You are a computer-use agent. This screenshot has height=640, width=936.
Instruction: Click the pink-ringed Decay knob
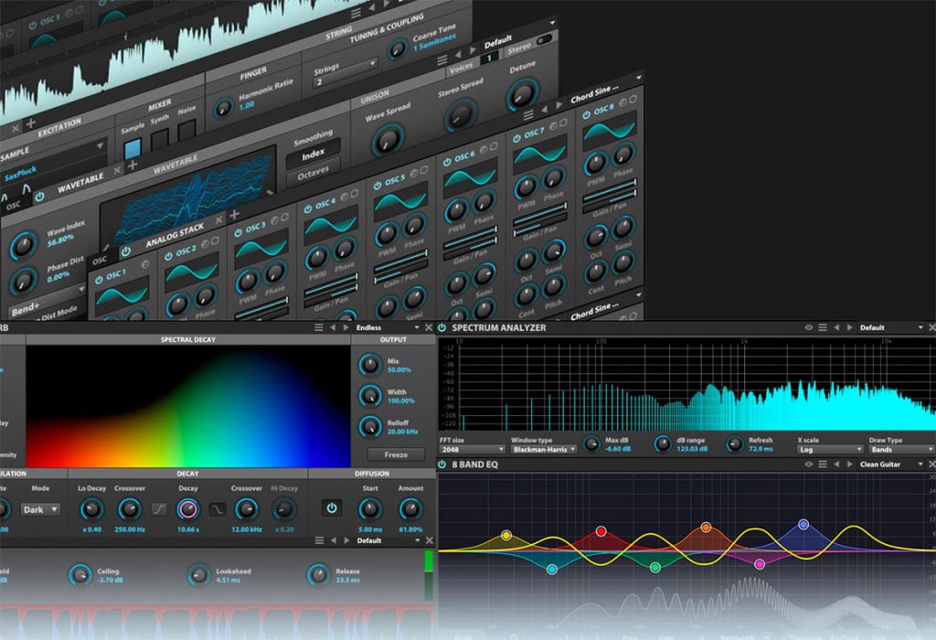188,509
